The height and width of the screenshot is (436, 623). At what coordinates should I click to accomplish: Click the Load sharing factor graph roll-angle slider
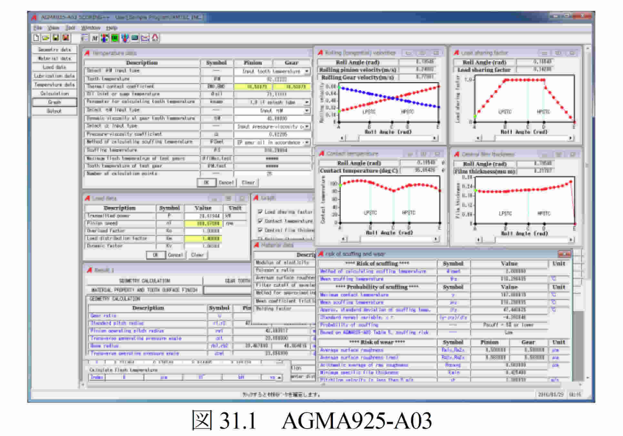tap(525, 138)
